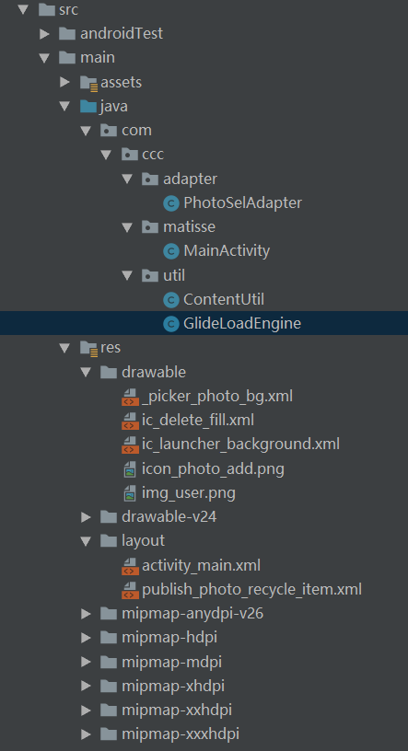
Task: Click the icon_photo_add.png image file icon
Action: (130, 468)
